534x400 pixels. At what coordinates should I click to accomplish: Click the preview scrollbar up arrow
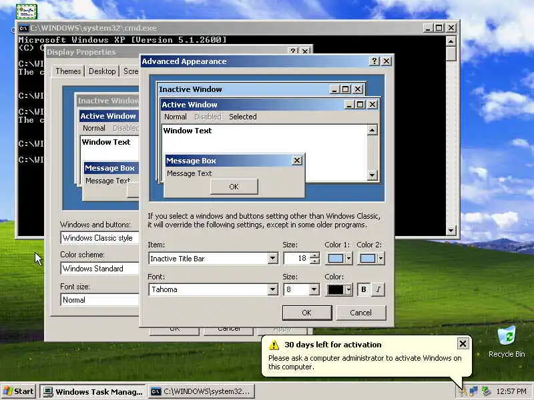point(372,130)
